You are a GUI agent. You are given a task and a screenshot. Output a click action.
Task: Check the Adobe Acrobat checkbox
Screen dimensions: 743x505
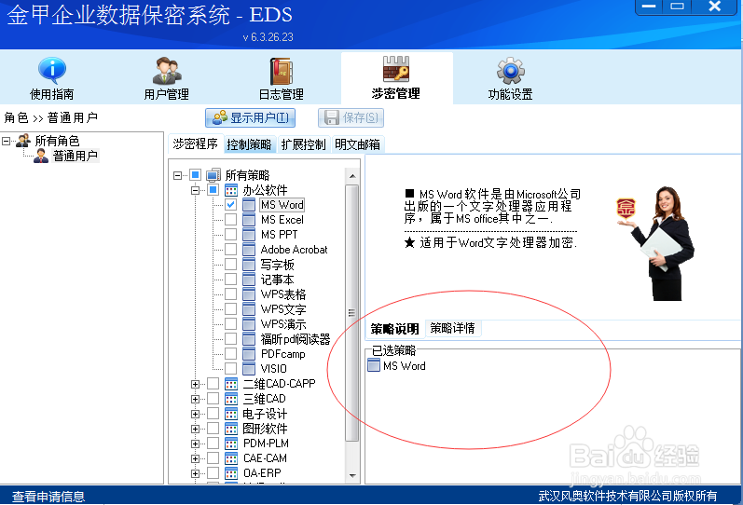(x=231, y=250)
